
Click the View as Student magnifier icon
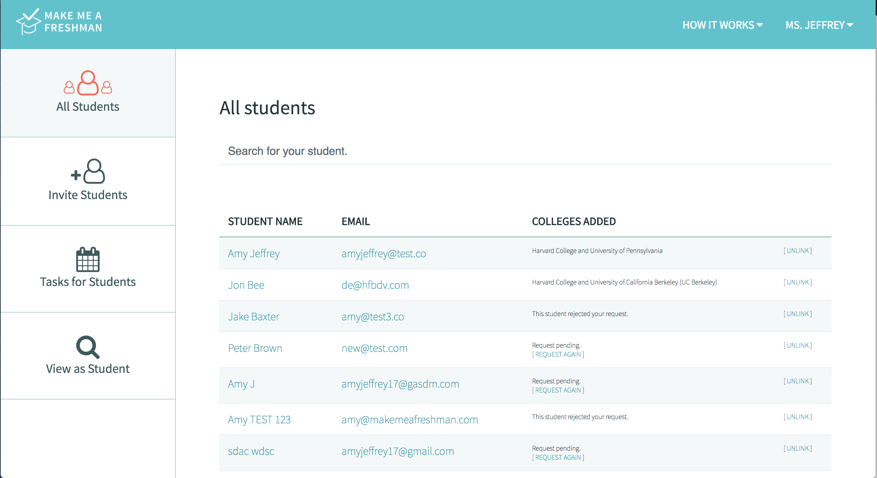88,347
